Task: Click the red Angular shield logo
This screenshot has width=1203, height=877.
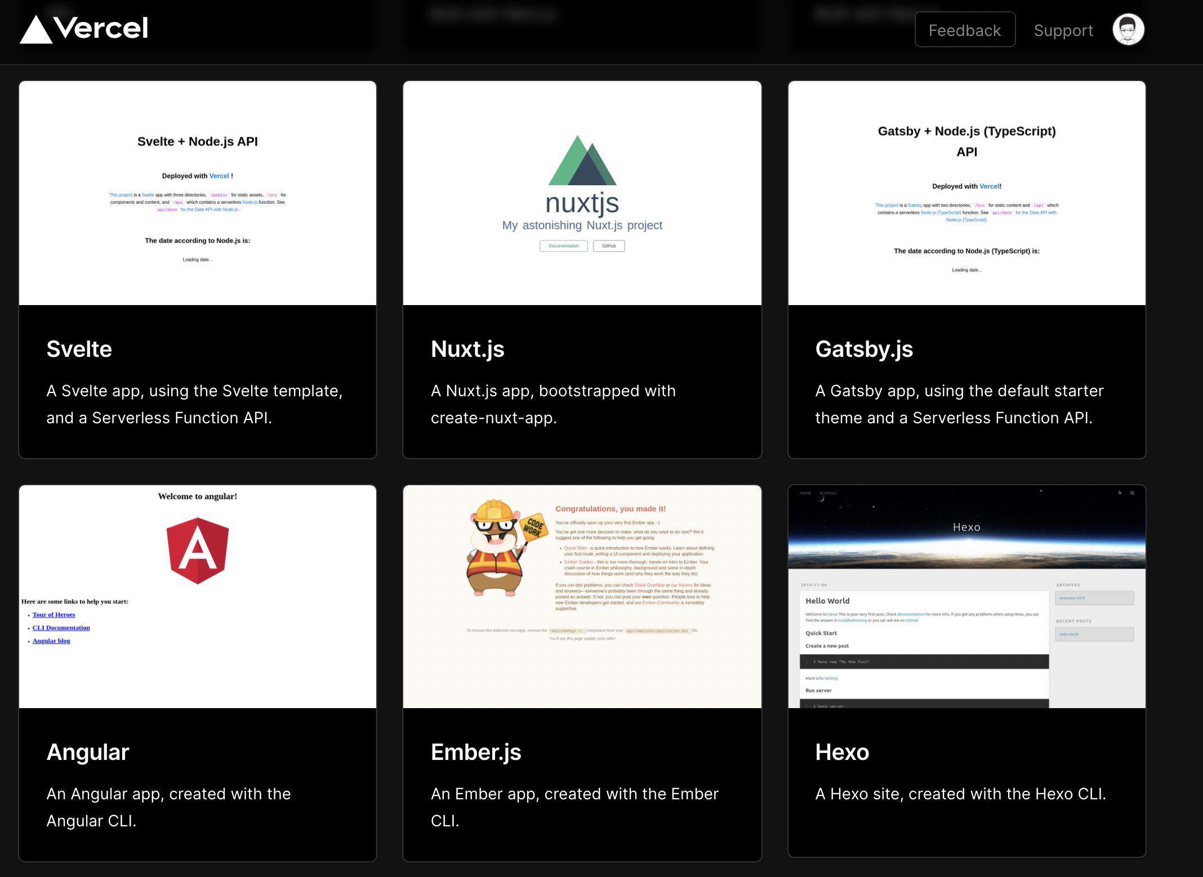Action: 198,551
